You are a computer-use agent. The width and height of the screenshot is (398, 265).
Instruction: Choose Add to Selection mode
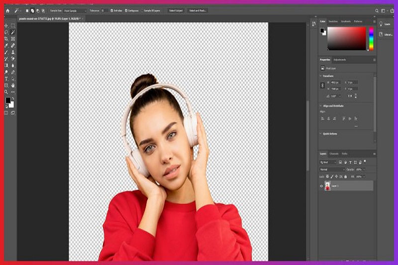(32, 10)
